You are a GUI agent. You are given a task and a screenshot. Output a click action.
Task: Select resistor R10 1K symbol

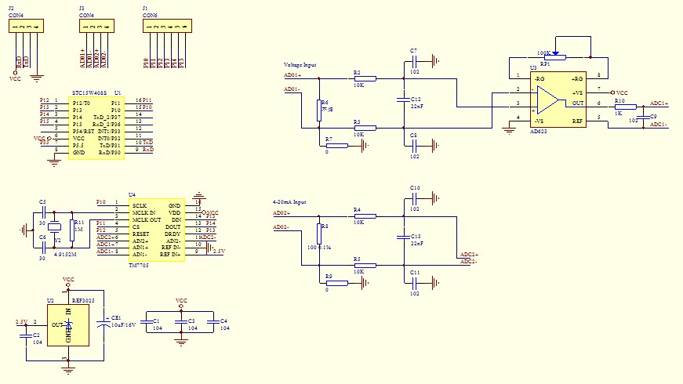pos(626,107)
